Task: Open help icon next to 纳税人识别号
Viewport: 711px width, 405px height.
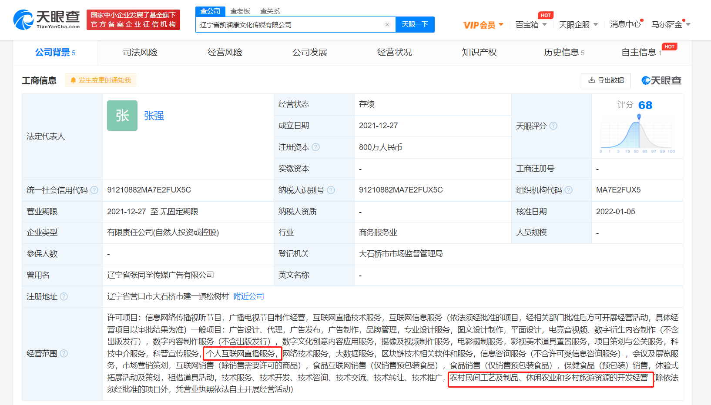Action: (x=331, y=190)
